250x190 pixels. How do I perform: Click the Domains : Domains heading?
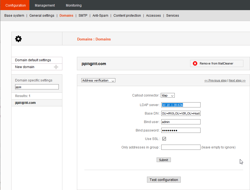[94, 39]
